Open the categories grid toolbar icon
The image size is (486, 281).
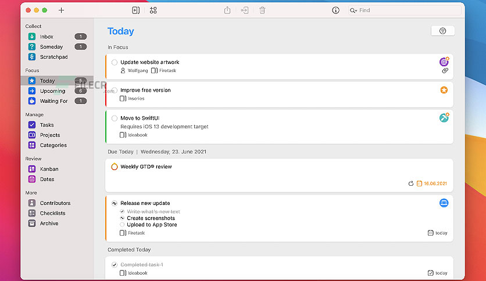tap(153, 10)
